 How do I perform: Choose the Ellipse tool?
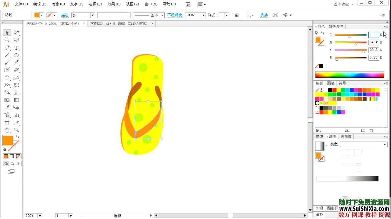(16, 55)
